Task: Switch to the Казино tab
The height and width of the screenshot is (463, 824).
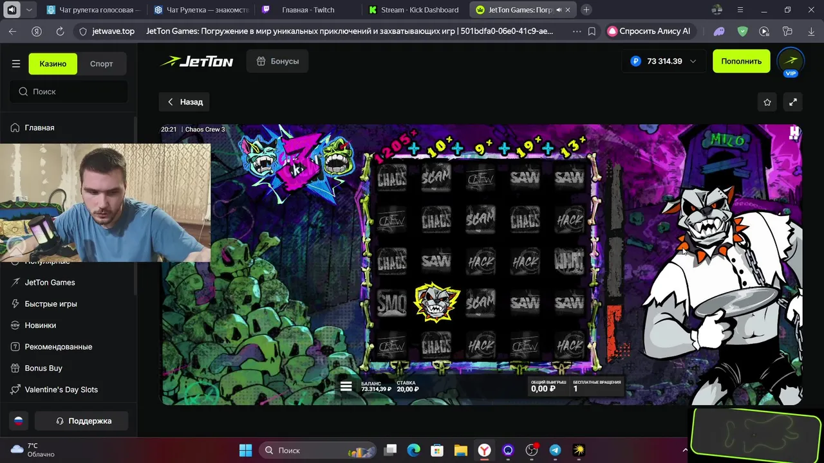Action: click(53, 64)
